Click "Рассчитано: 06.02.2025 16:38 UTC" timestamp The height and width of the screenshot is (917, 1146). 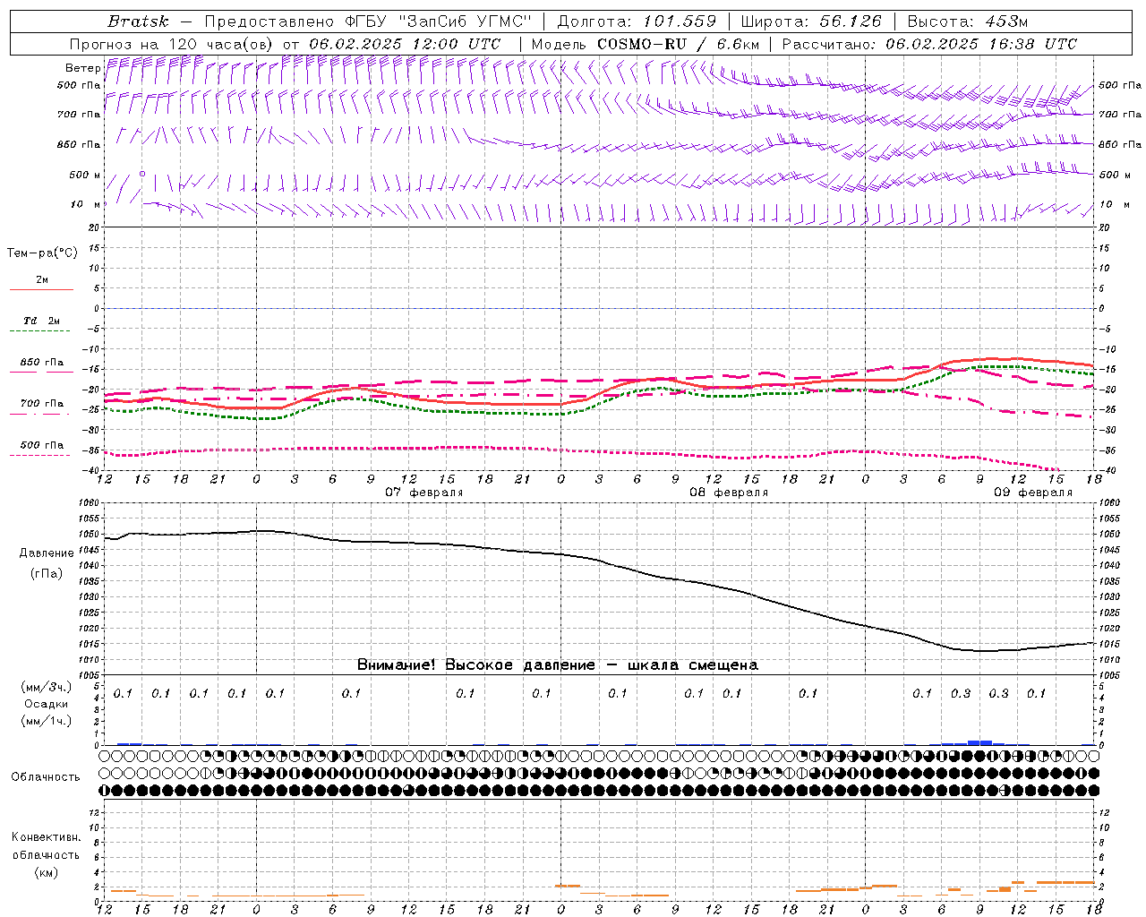(929, 44)
